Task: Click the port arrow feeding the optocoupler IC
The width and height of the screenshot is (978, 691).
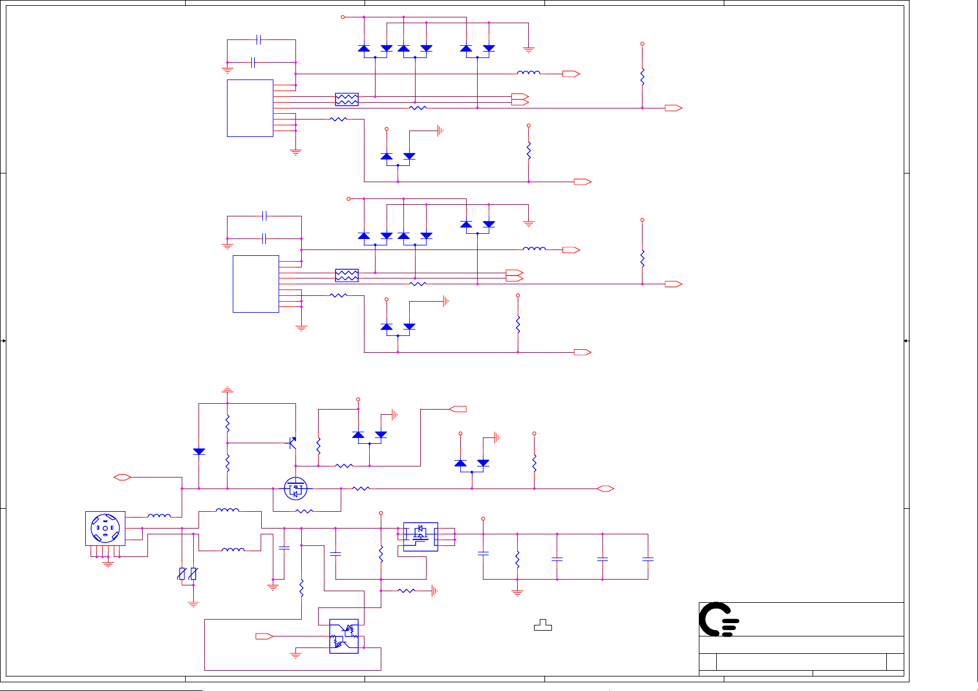Action: click(x=265, y=636)
